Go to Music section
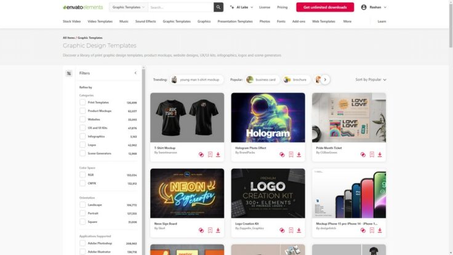This screenshot has height=255, width=453. tap(124, 22)
